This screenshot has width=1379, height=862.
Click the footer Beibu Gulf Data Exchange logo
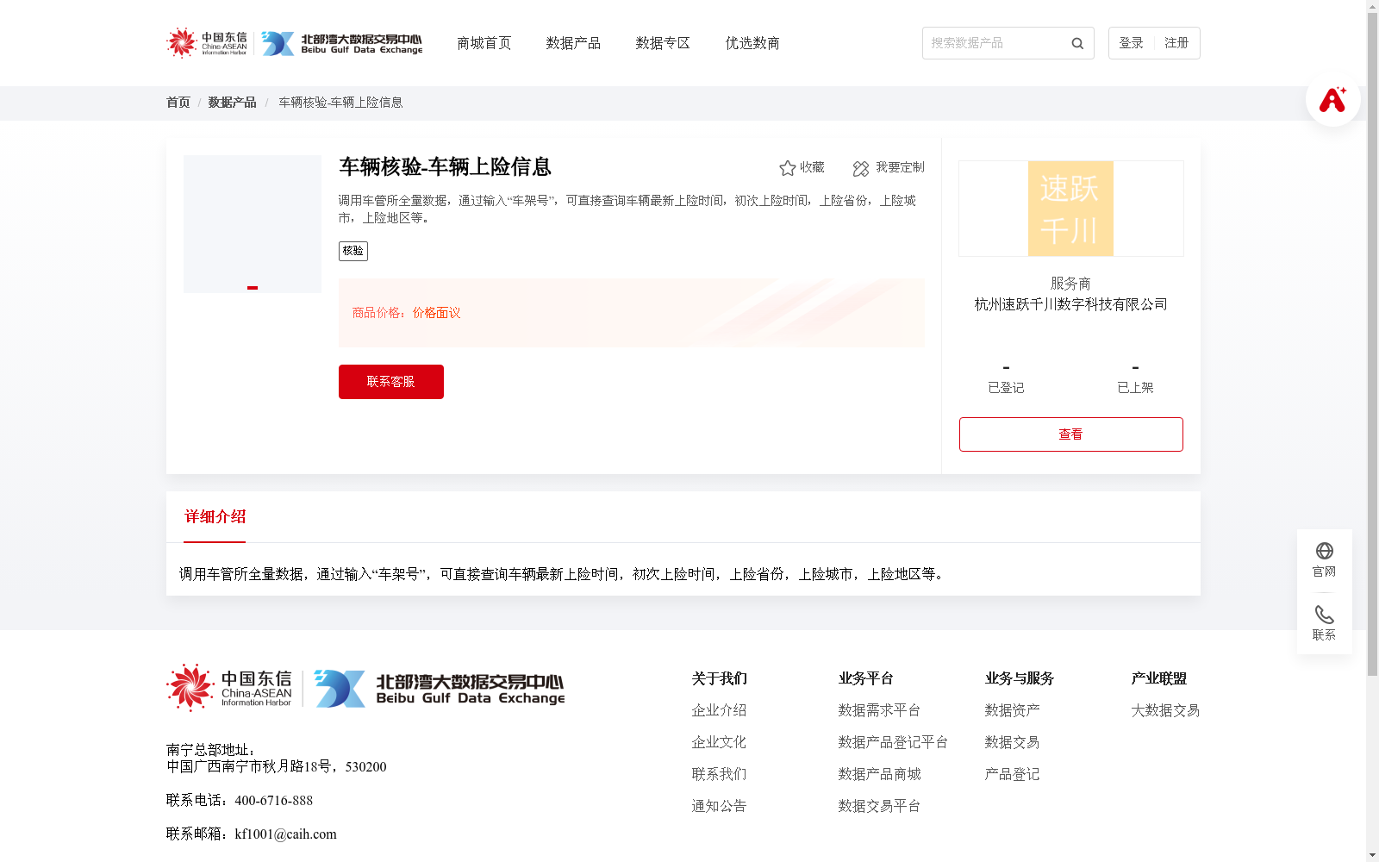coord(440,688)
